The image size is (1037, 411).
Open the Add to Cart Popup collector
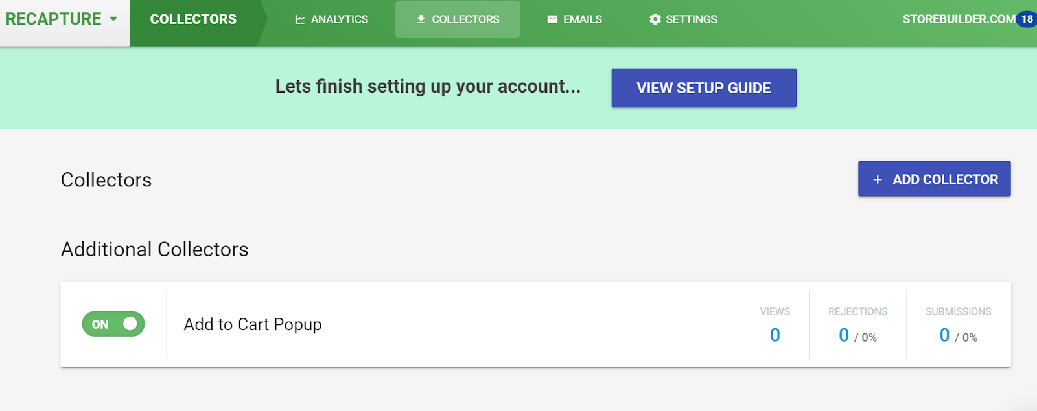[253, 324]
